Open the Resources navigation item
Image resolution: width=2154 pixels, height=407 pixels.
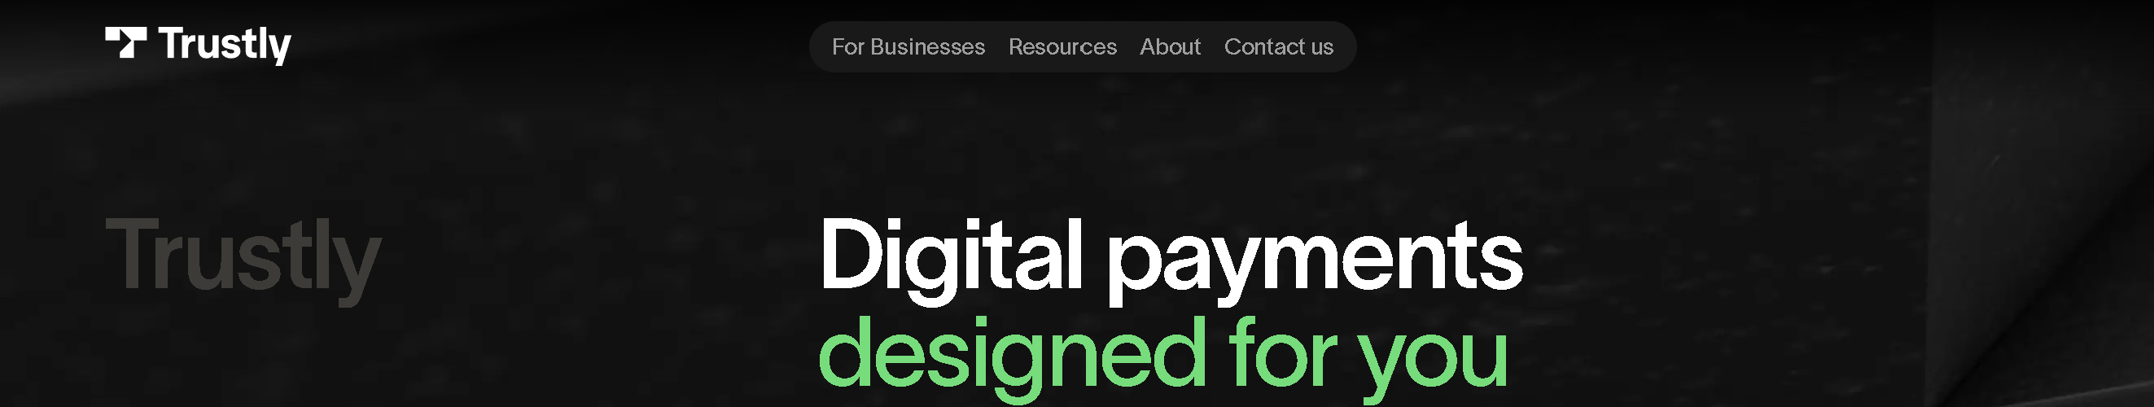1062,46
